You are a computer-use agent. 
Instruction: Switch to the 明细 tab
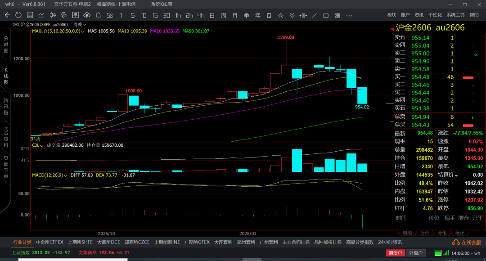407,233
